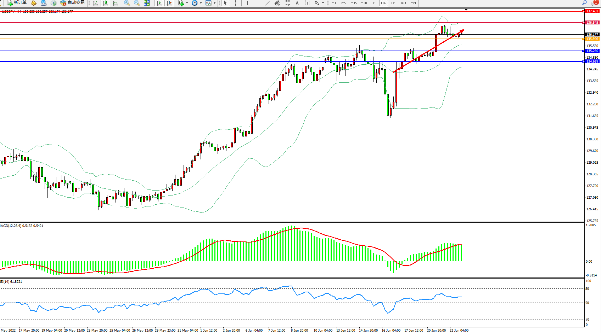Screen dimensions: 601x333
Task: Click the search magnifier icon
Action: (584, 3)
